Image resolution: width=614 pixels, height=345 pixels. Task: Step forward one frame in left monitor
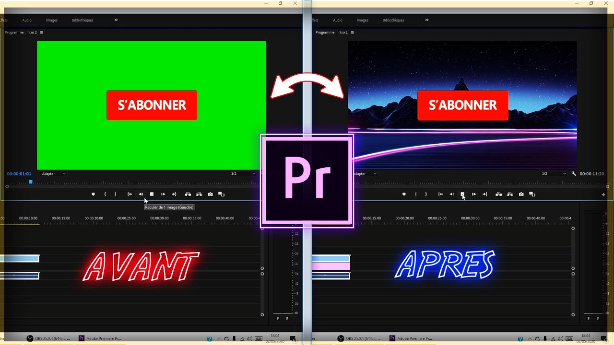163,194
